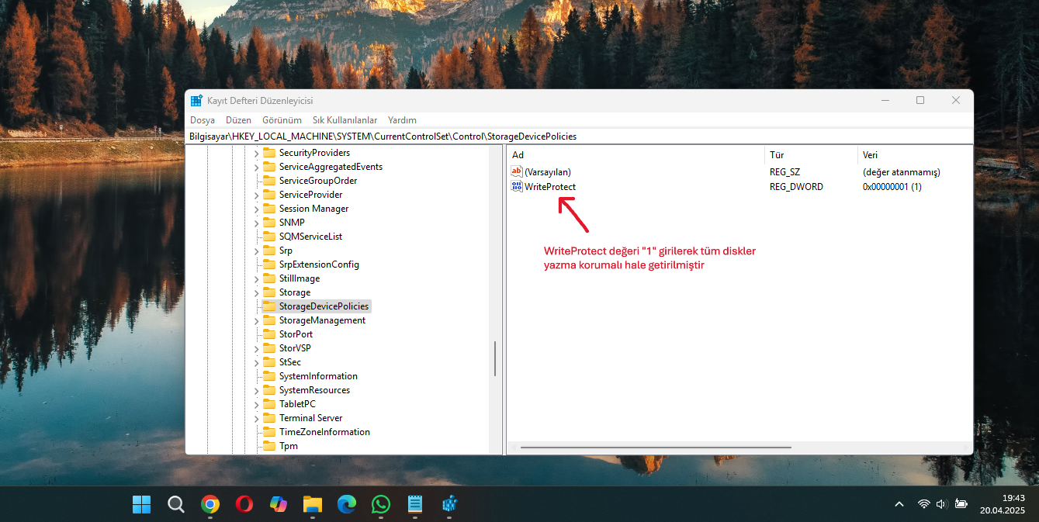
Task: Click the registry path address bar
Action: coord(580,137)
